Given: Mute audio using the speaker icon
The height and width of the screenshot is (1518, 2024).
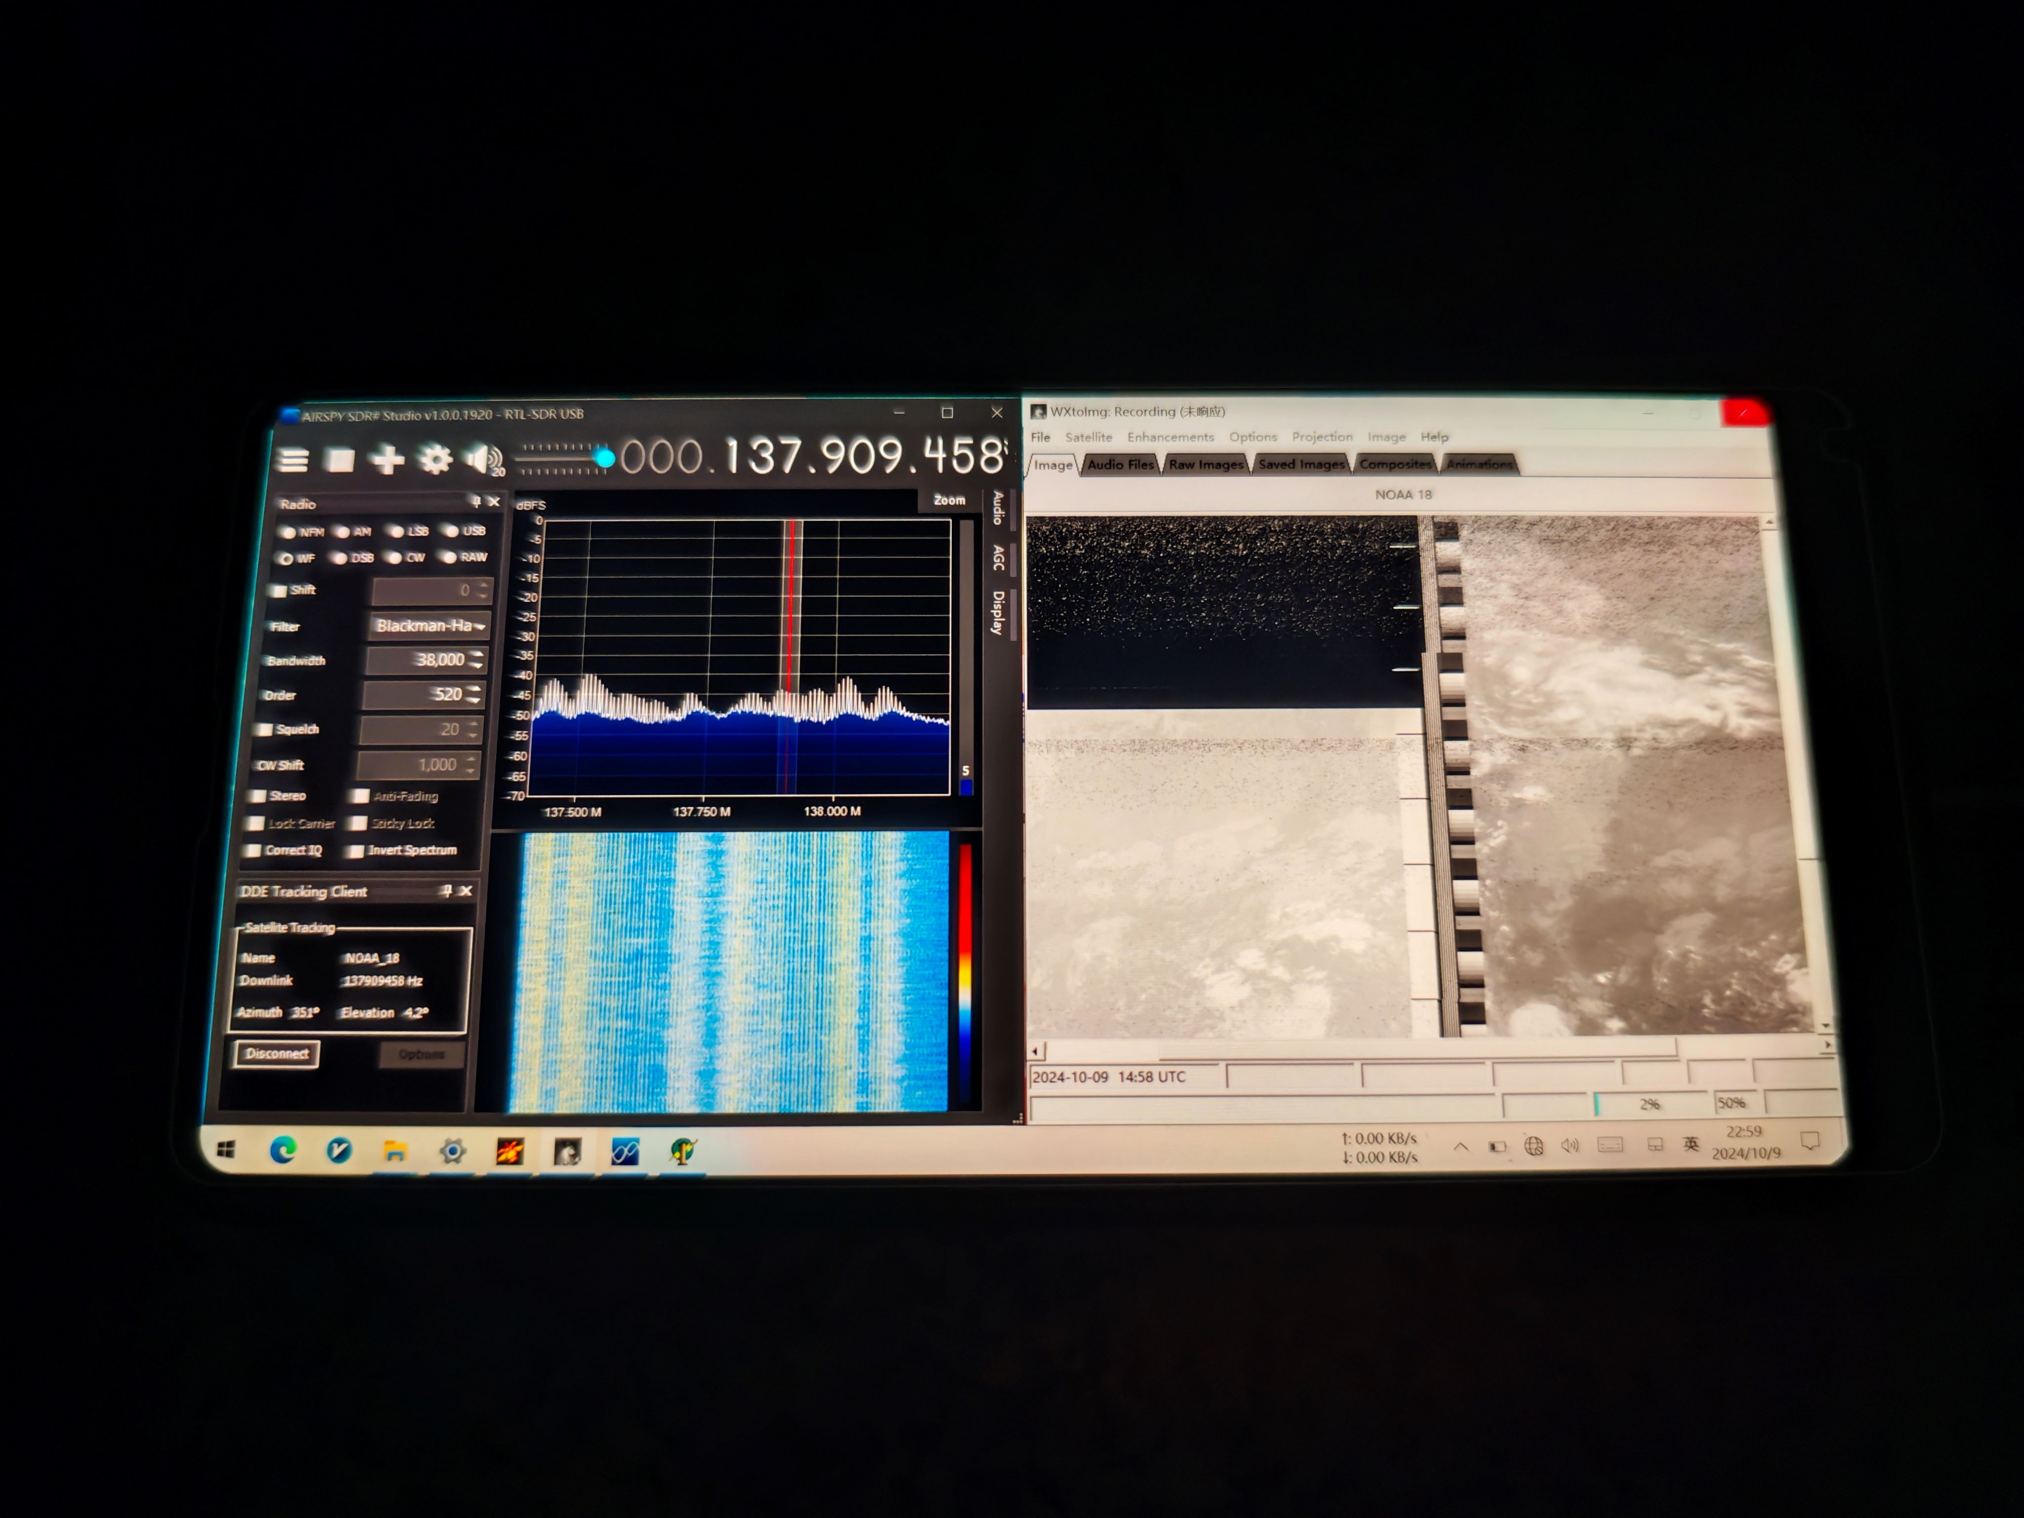Looking at the screenshot, I should 482,459.
